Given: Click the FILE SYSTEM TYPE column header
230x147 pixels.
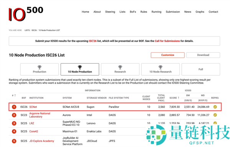Looking at the screenshot, I should click(x=119, y=98).
